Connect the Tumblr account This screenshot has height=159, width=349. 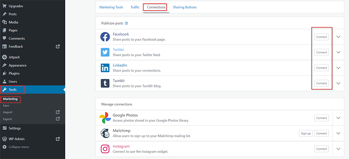point(321,83)
